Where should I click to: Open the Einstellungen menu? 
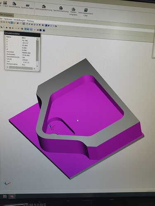[x=19, y=20]
